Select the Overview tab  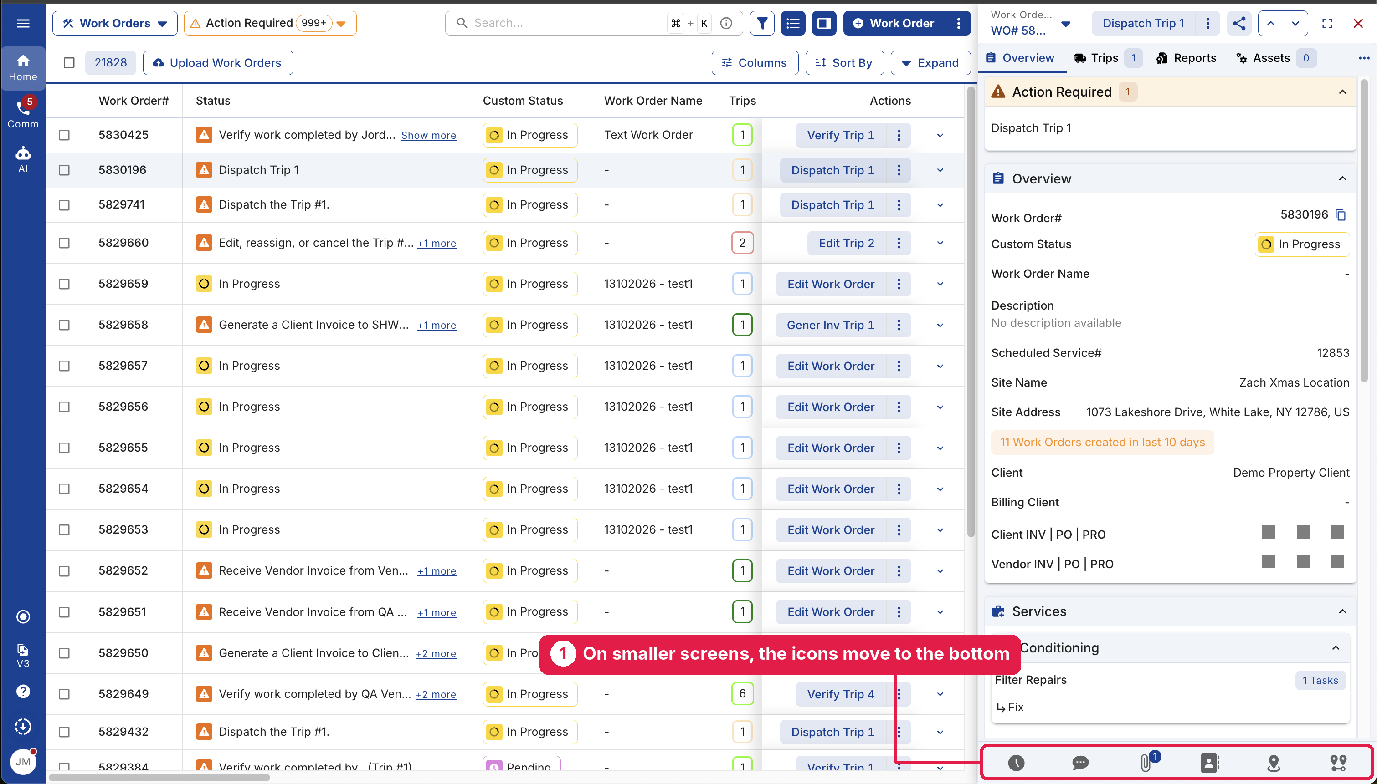coord(1020,58)
